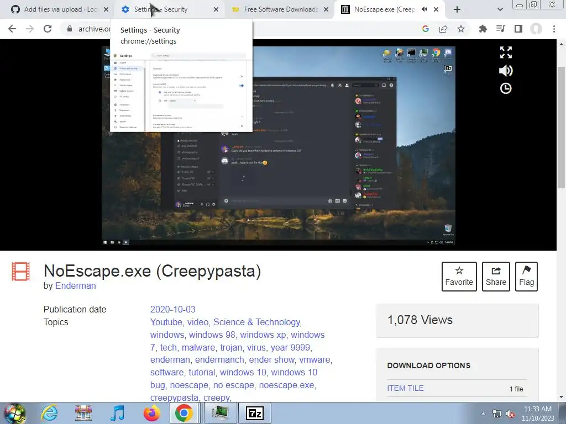Image resolution: width=566 pixels, height=424 pixels.
Task: Click the page vertical scrollbar thumb
Action: pyautogui.click(x=562, y=126)
